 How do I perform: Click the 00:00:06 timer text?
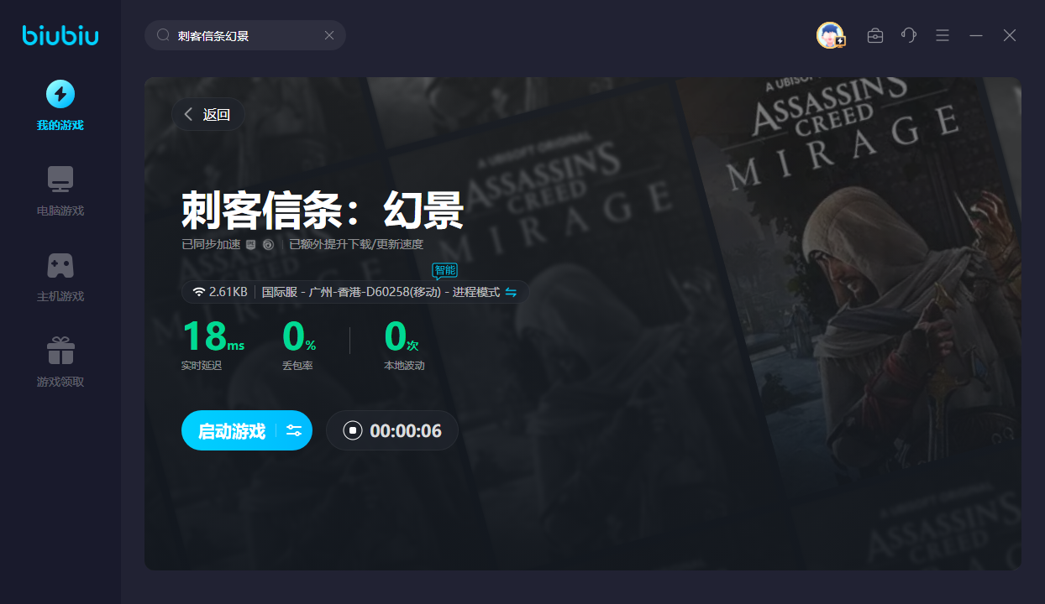coord(406,431)
